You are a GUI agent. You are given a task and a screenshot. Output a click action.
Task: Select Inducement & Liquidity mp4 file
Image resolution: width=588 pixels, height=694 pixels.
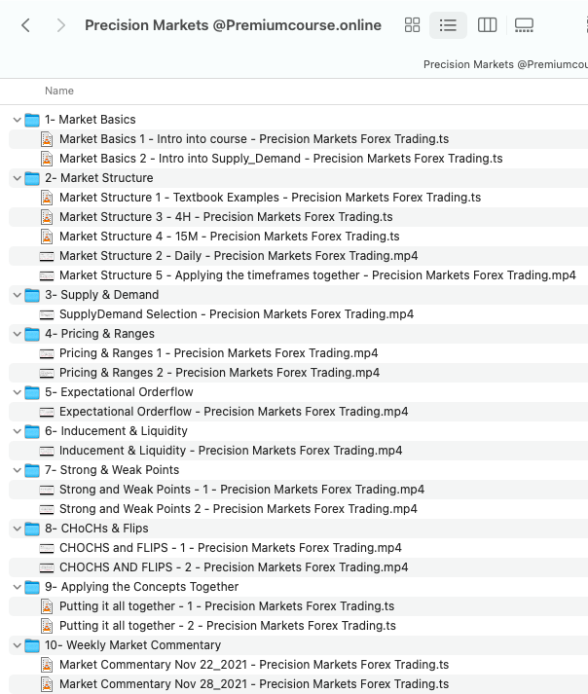(x=230, y=451)
